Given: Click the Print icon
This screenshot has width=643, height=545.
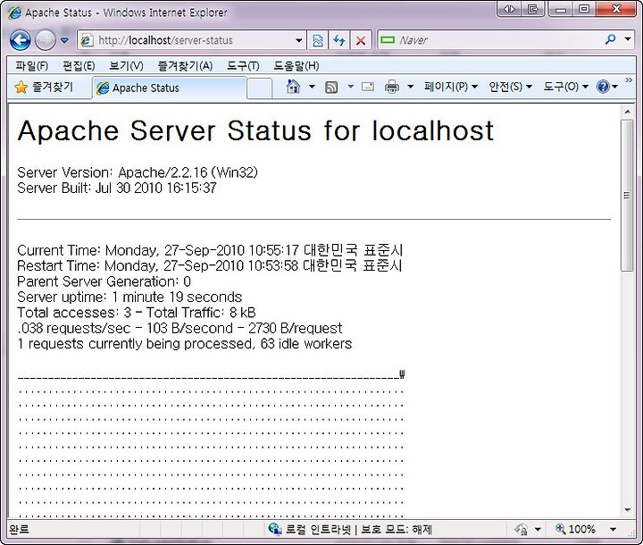Looking at the screenshot, I should 392,87.
